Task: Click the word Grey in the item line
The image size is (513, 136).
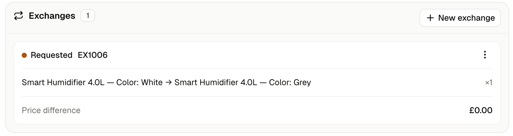Action: click(302, 83)
